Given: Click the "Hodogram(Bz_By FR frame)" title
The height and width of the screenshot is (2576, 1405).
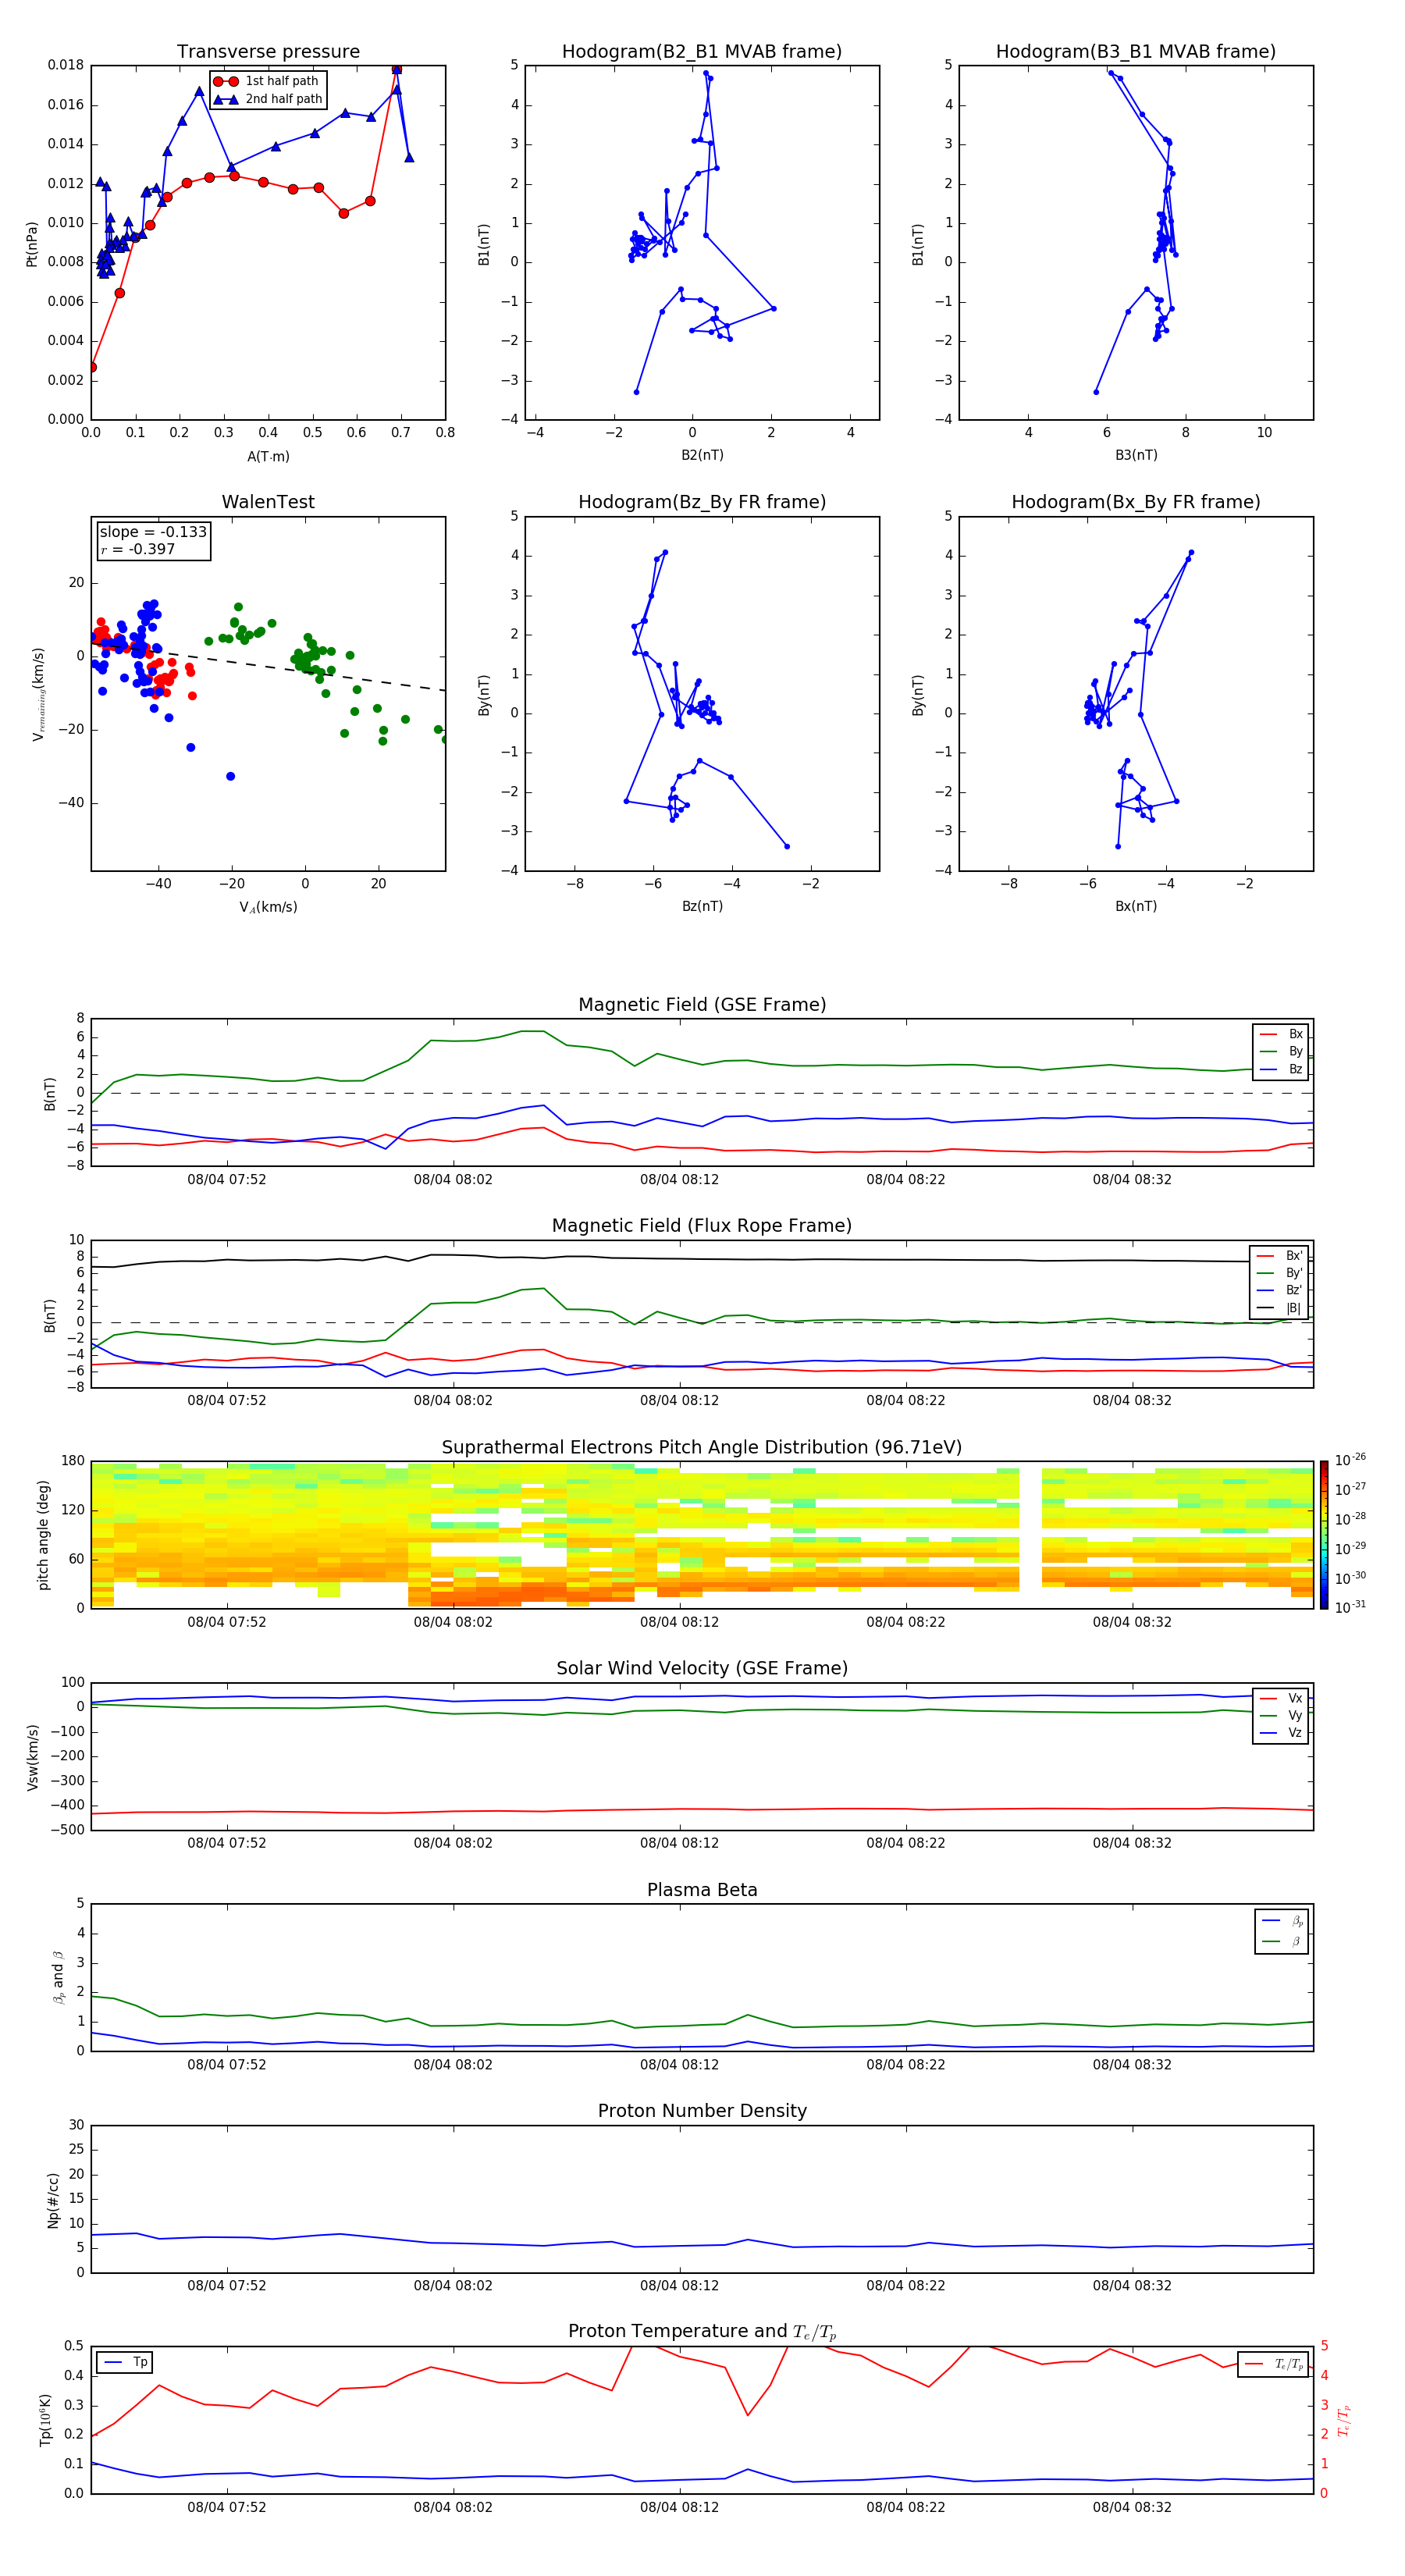Looking at the screenshot, I should [701, 502].
